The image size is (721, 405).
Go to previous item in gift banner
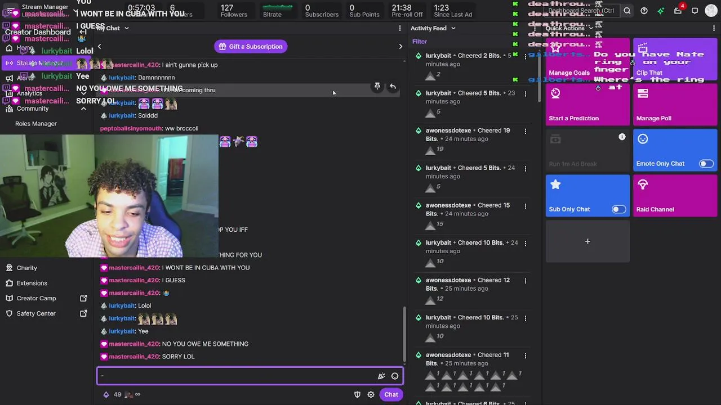pyautogui.click(x=100, y=47)
